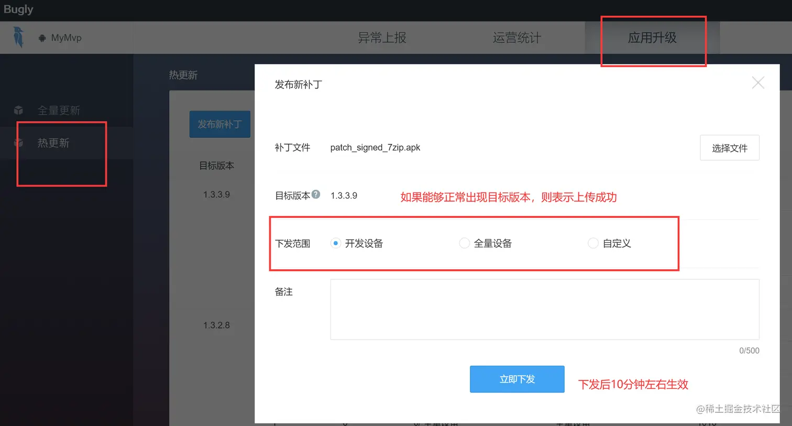This screenshot has height=426, width=792.
Task: Click the 0/500 character counter
Action: point(749,351)
